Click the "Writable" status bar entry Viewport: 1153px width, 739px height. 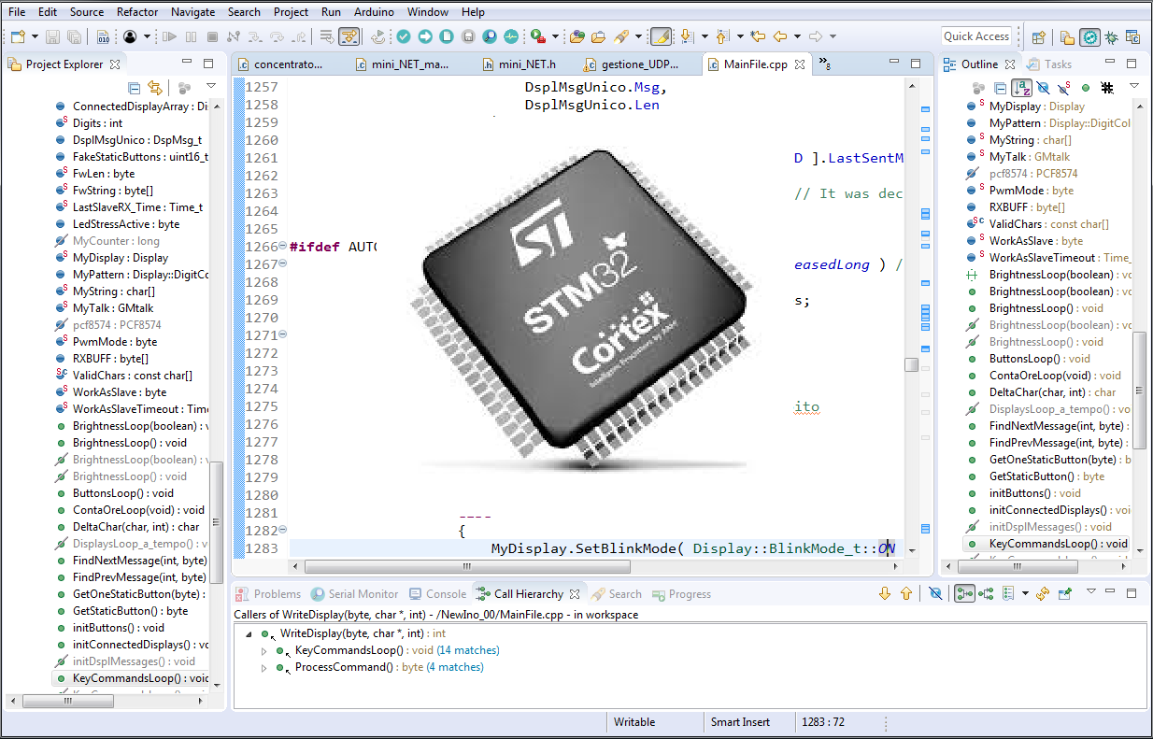634,722
